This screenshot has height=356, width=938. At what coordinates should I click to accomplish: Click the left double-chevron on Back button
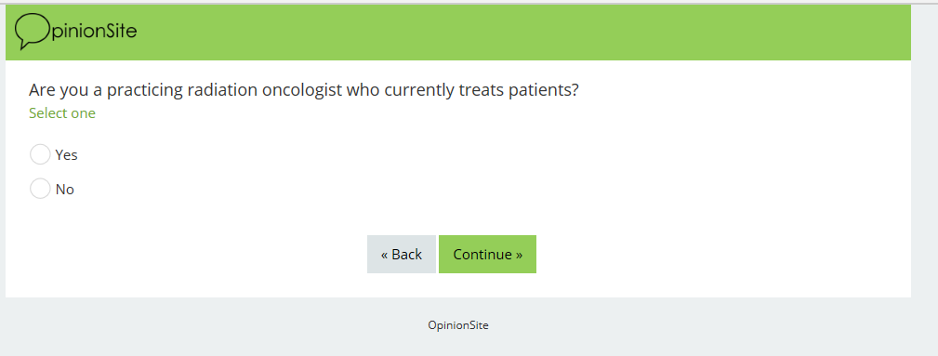pyautogui.click(x=385, y=255)
